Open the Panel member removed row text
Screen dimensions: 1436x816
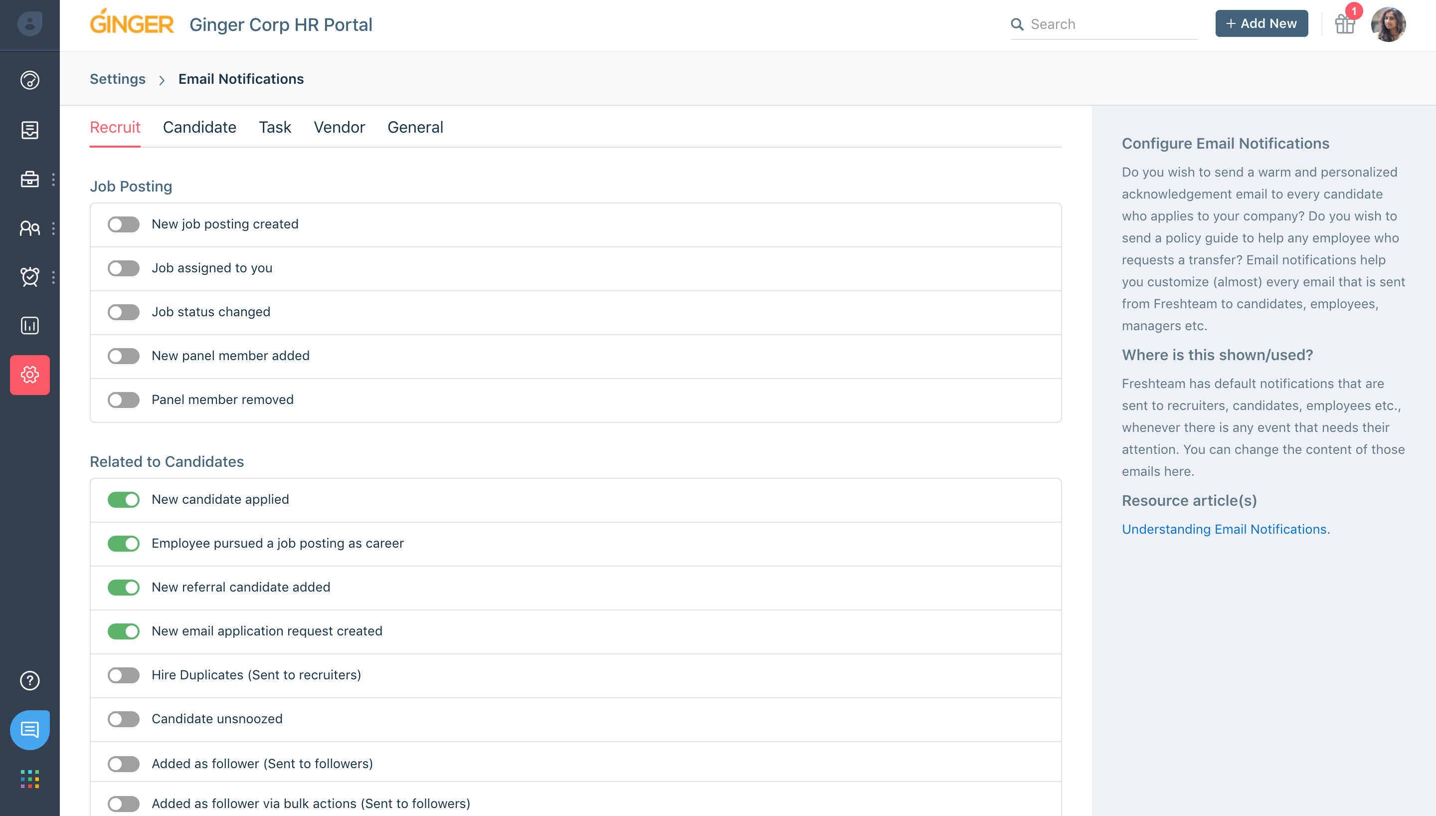pos(222,400)
